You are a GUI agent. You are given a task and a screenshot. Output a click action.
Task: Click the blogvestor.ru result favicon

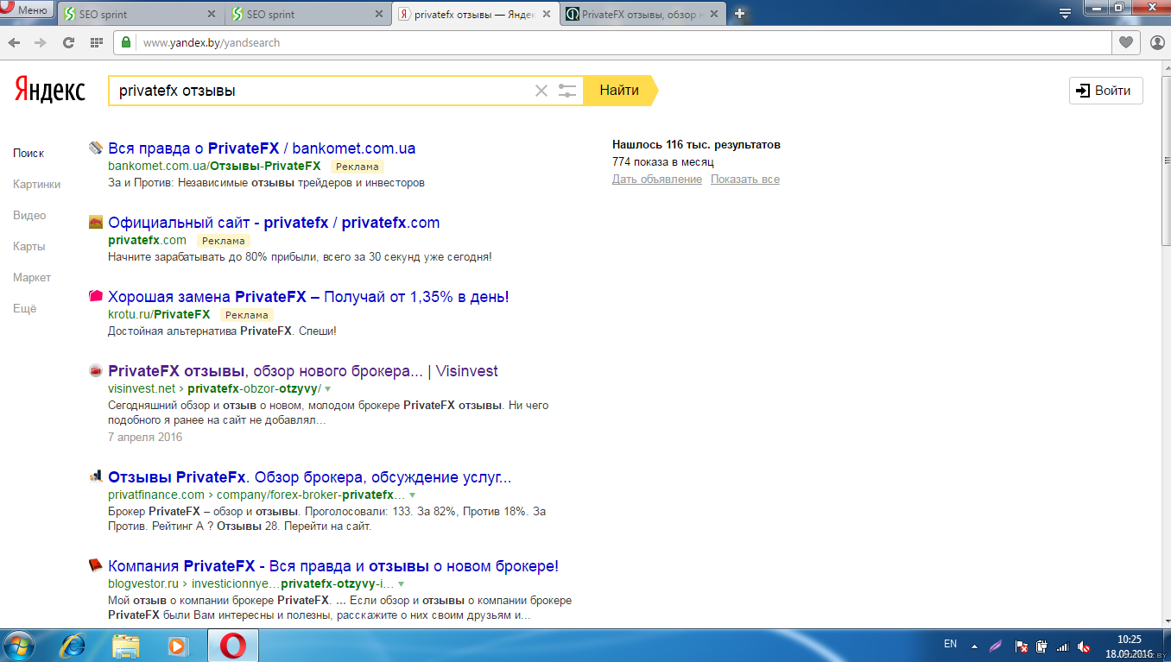point(96,565)
